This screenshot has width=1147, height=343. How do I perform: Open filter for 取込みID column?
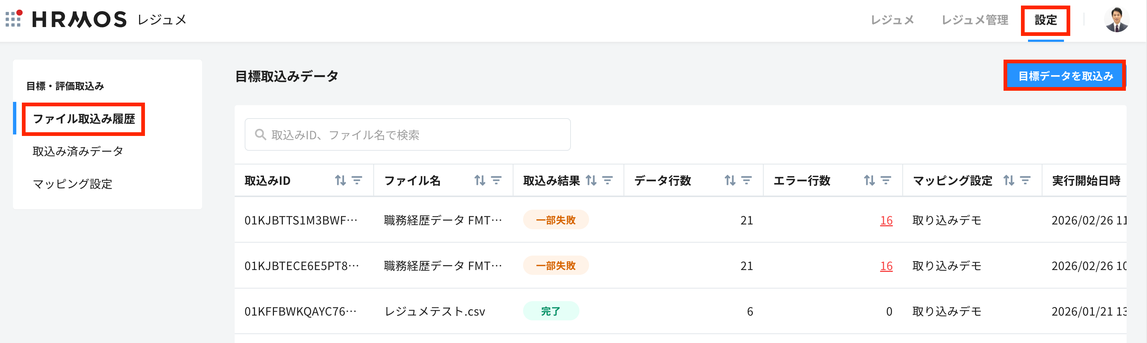[357, 180]
